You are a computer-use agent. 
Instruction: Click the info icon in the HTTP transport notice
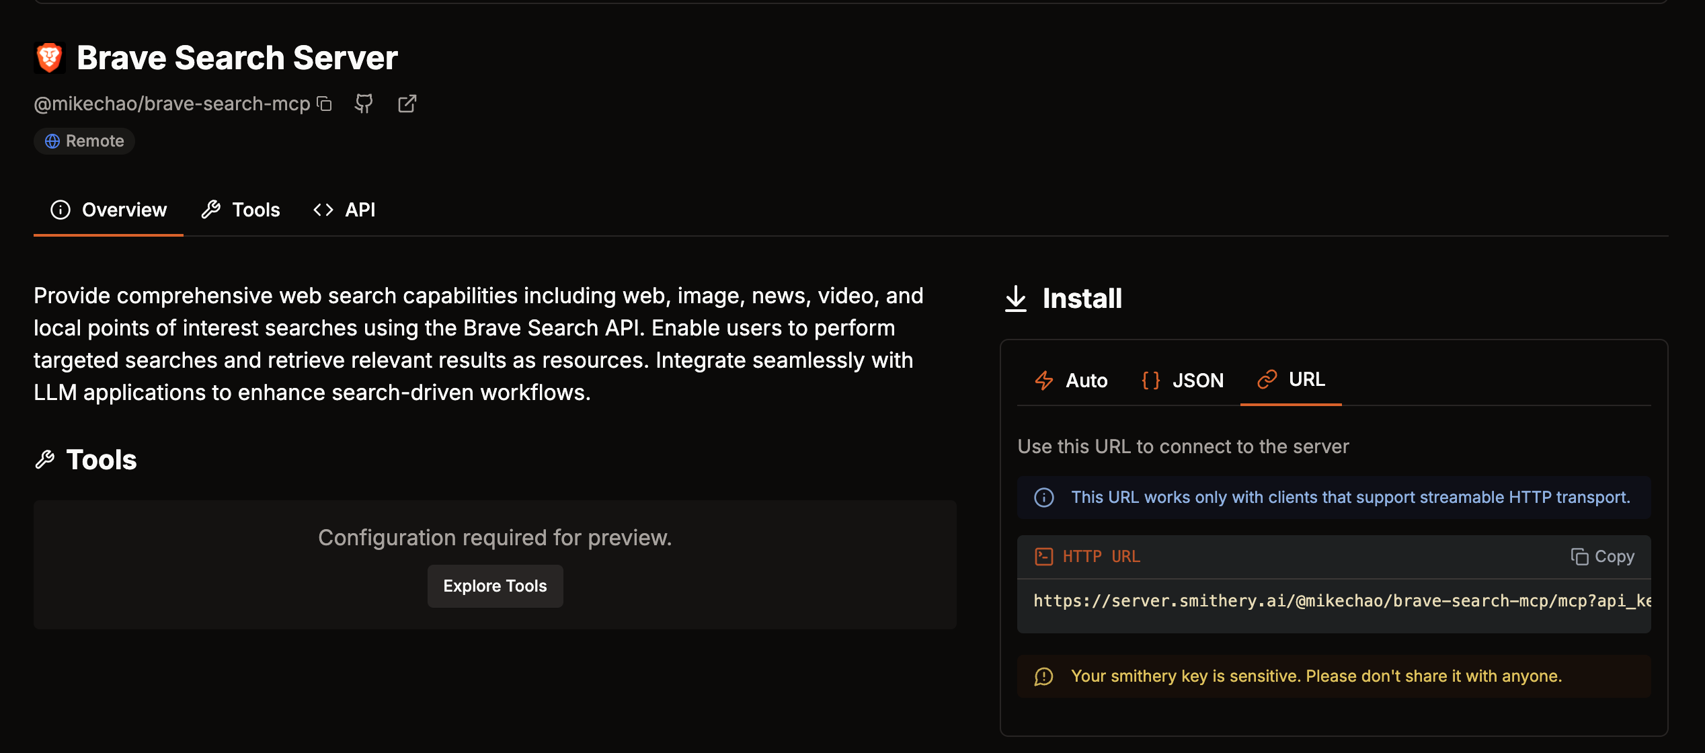pos(1043,498)
